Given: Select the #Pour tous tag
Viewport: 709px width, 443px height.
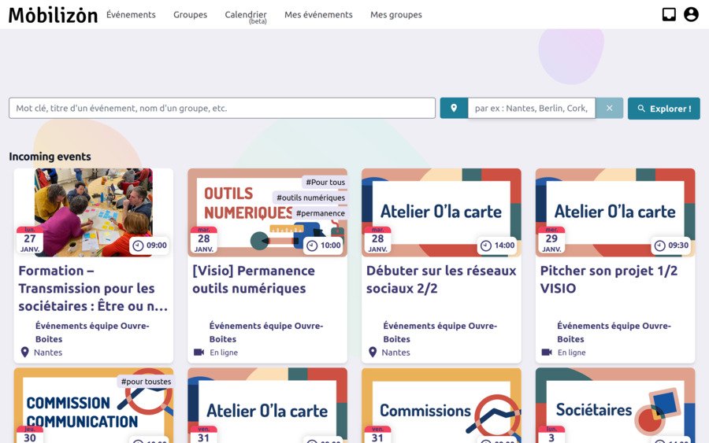Looking at the screenshot, I should click(x=325, y=183).
